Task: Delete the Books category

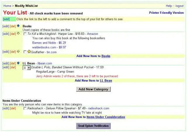Action: click(13, 26)
